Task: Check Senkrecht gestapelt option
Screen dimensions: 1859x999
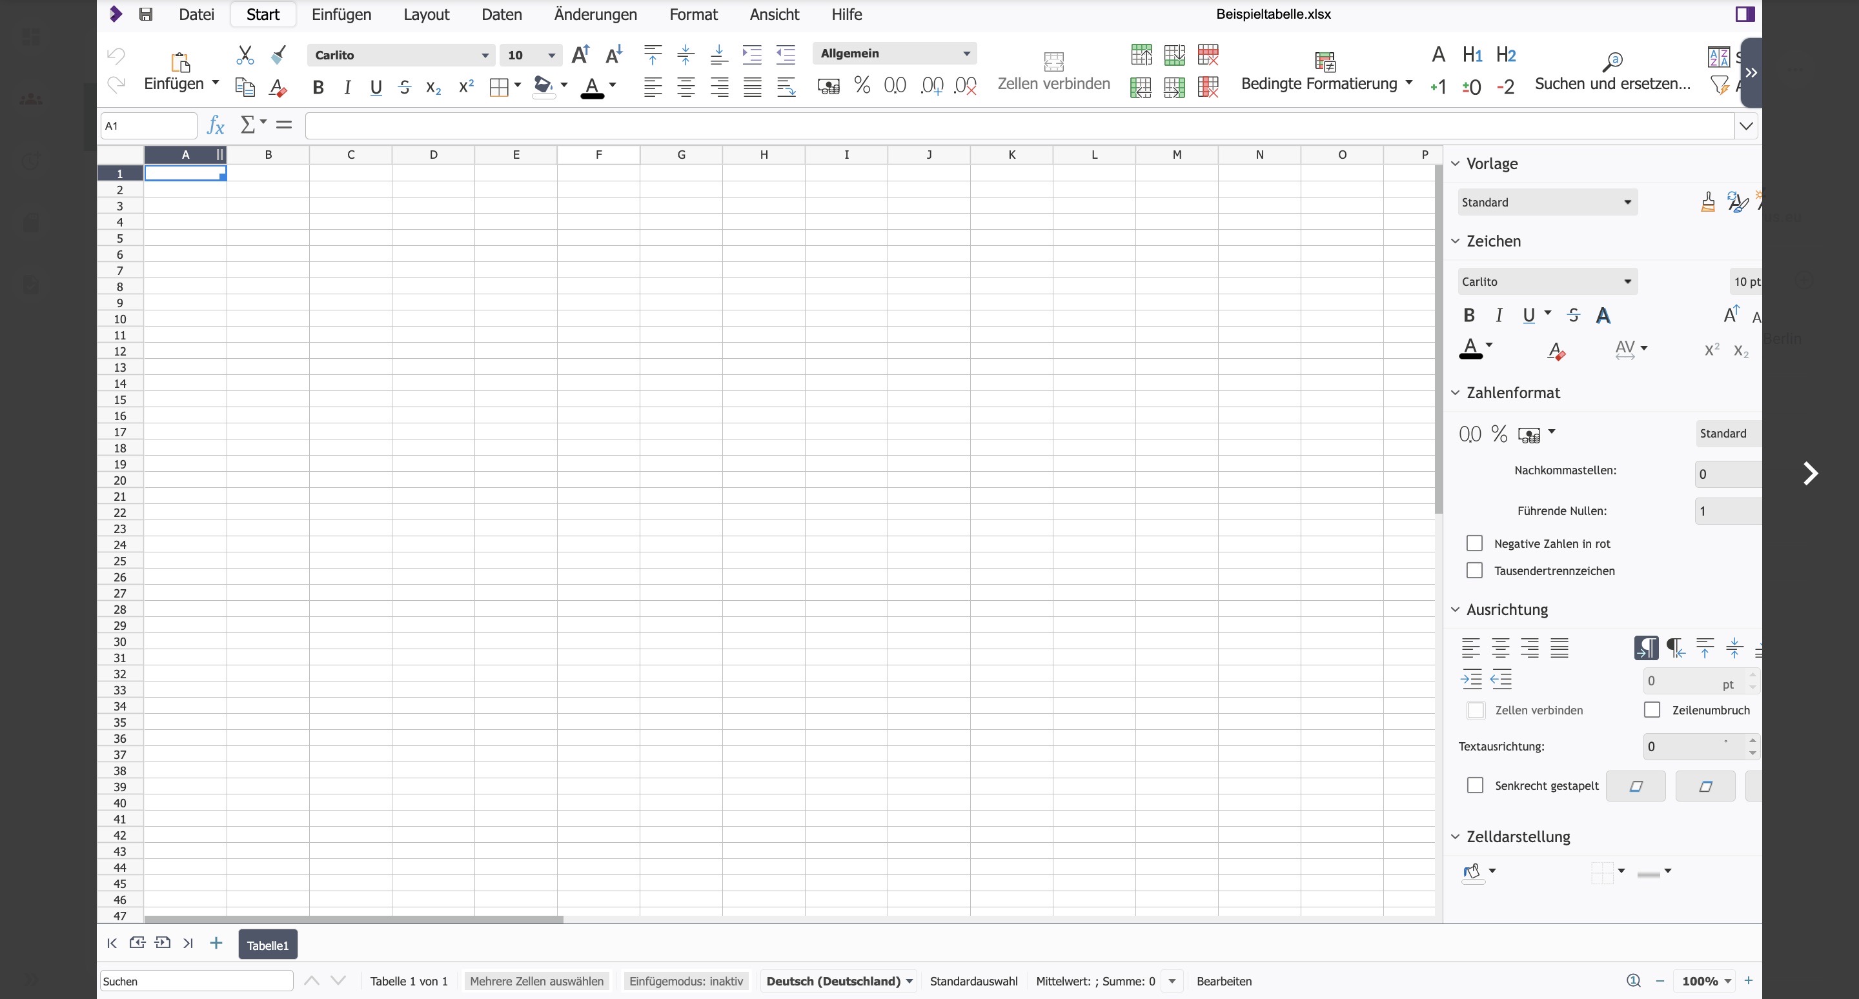Action: coord(1475,785)
